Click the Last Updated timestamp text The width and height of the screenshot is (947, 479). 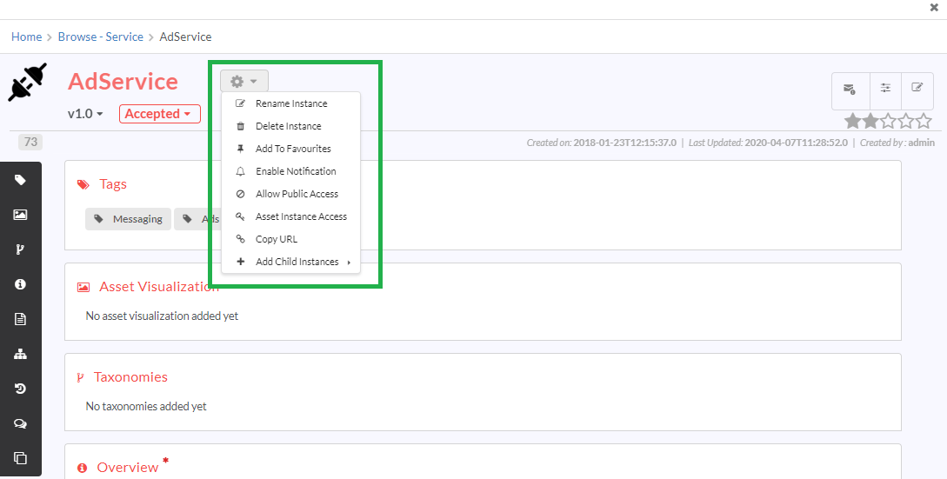coord(768,143)
